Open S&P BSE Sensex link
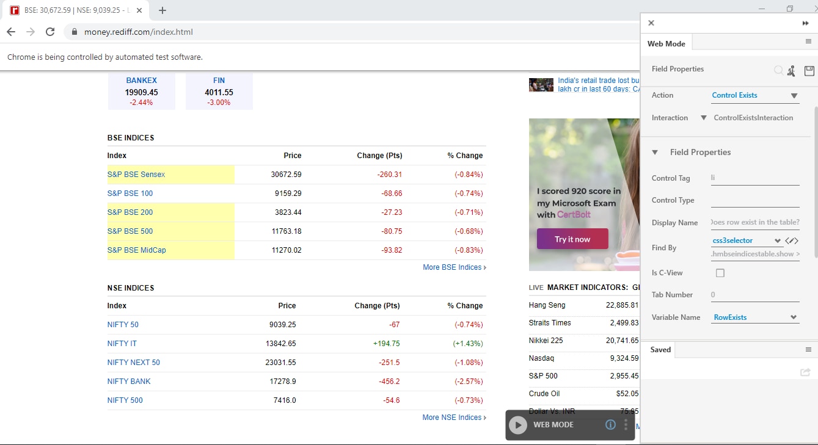This screenshot has height=445, width=818. tap(136, 175)
